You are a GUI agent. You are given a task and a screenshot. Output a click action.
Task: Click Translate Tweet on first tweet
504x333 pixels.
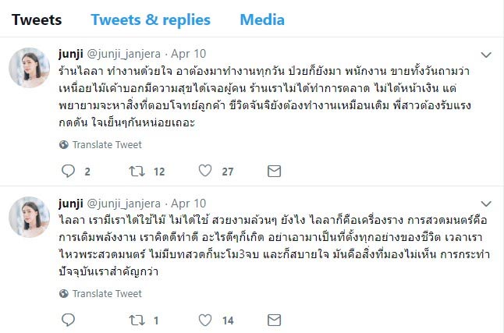107,144
